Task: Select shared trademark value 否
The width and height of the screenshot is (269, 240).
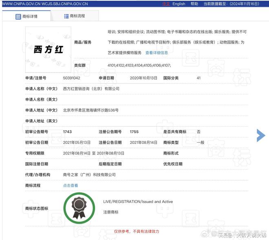Action: [x=198, y=132]
